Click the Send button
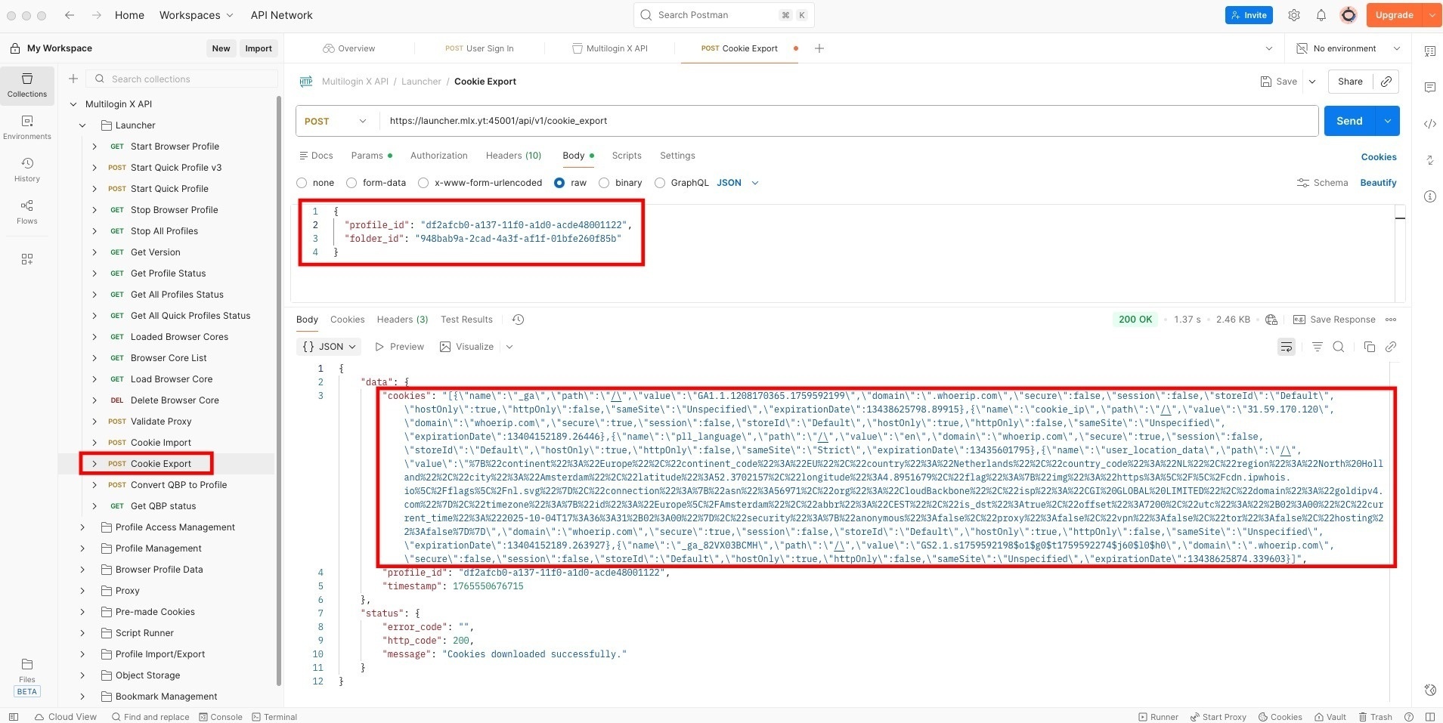 click(x=1351, y=121)
